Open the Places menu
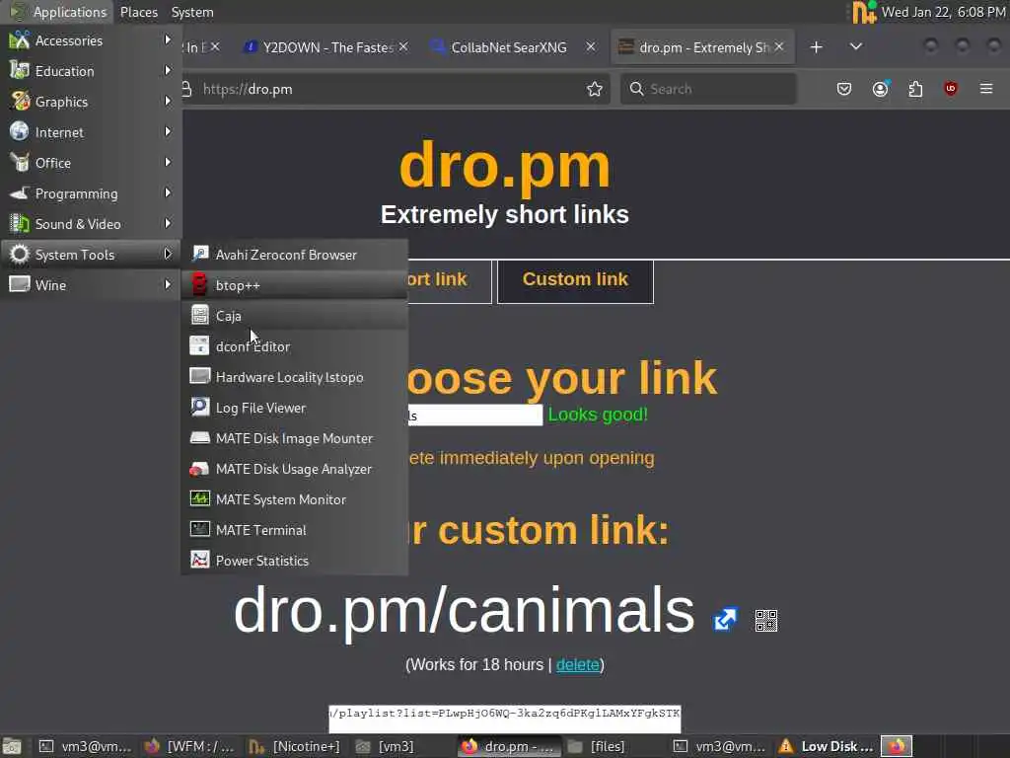The height and width of the screenshot is (758, 1010). (x=139, y=12)
